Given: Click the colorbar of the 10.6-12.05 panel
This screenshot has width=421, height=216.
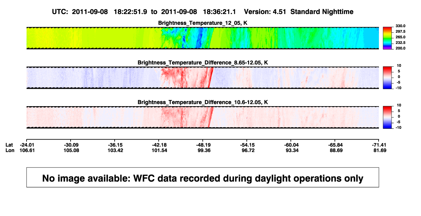Looking at the screenshot, I should pos(387,117).
